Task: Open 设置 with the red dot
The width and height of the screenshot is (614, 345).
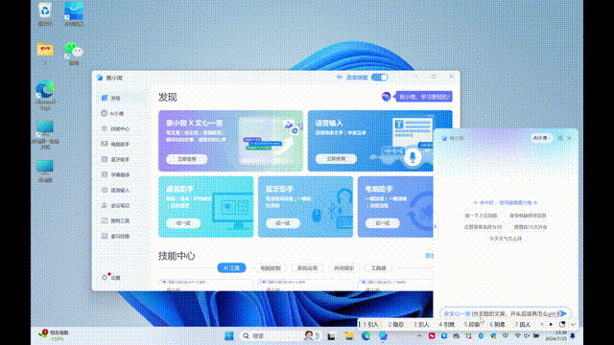Action: 111,277
